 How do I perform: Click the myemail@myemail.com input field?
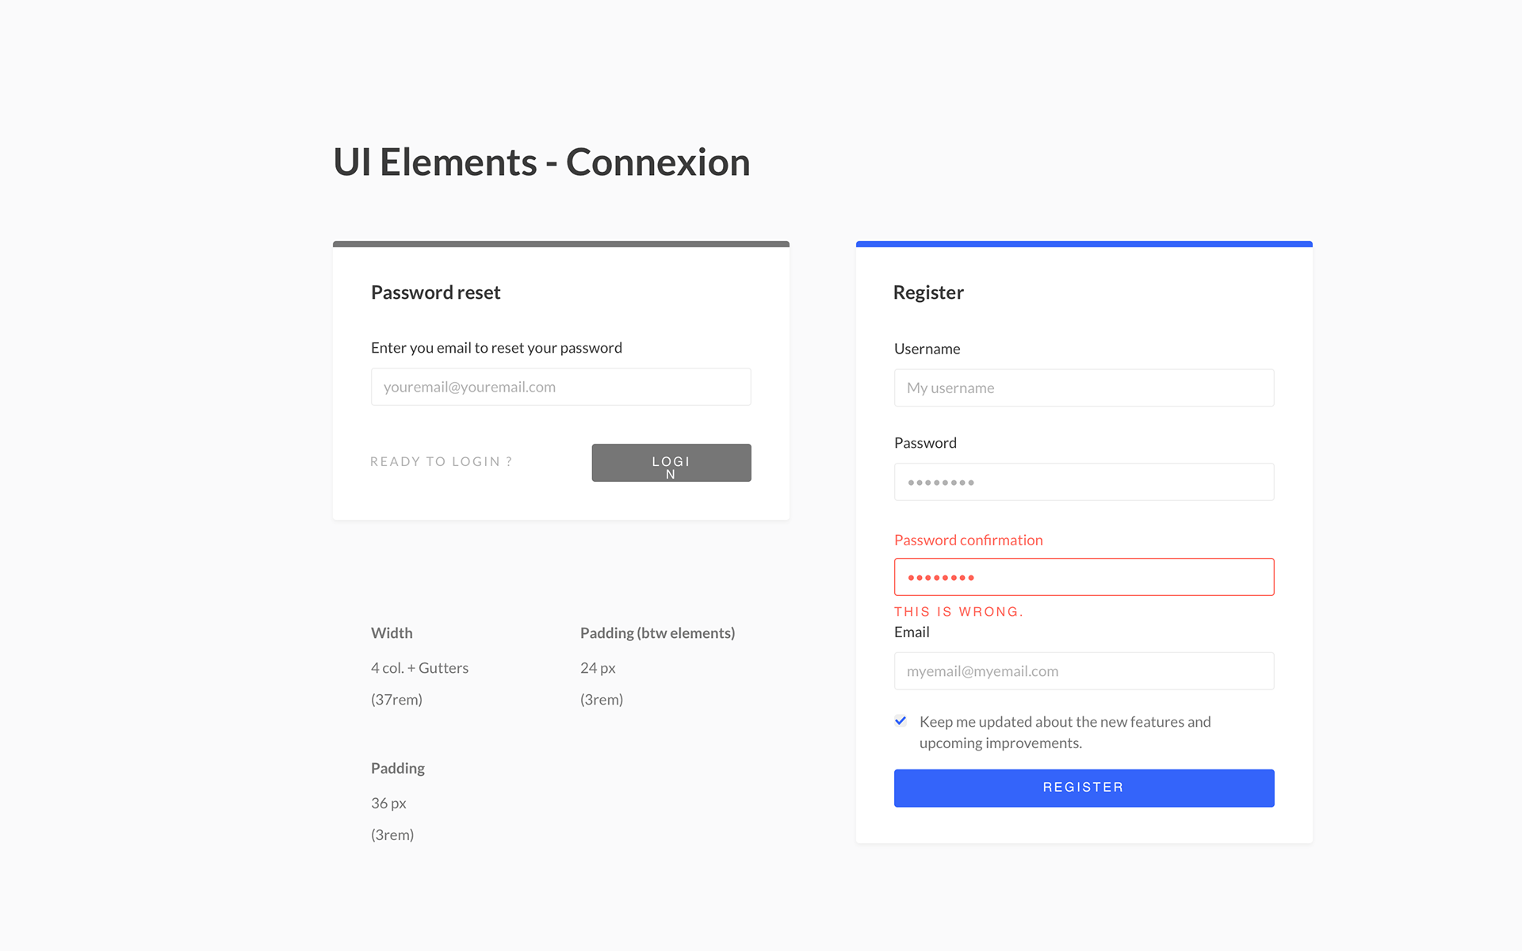1084,671
